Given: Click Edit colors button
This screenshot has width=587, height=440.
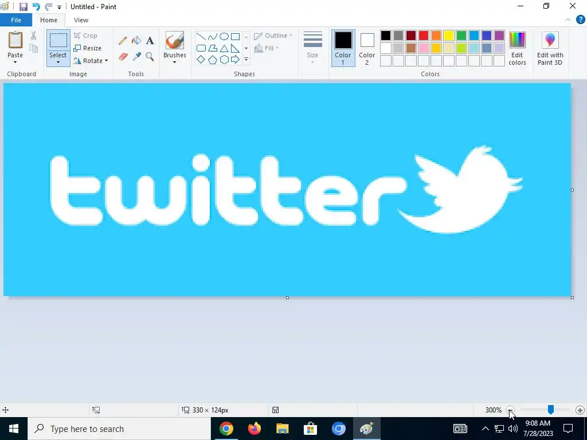Looking at the screenshot, I should 518,48.
